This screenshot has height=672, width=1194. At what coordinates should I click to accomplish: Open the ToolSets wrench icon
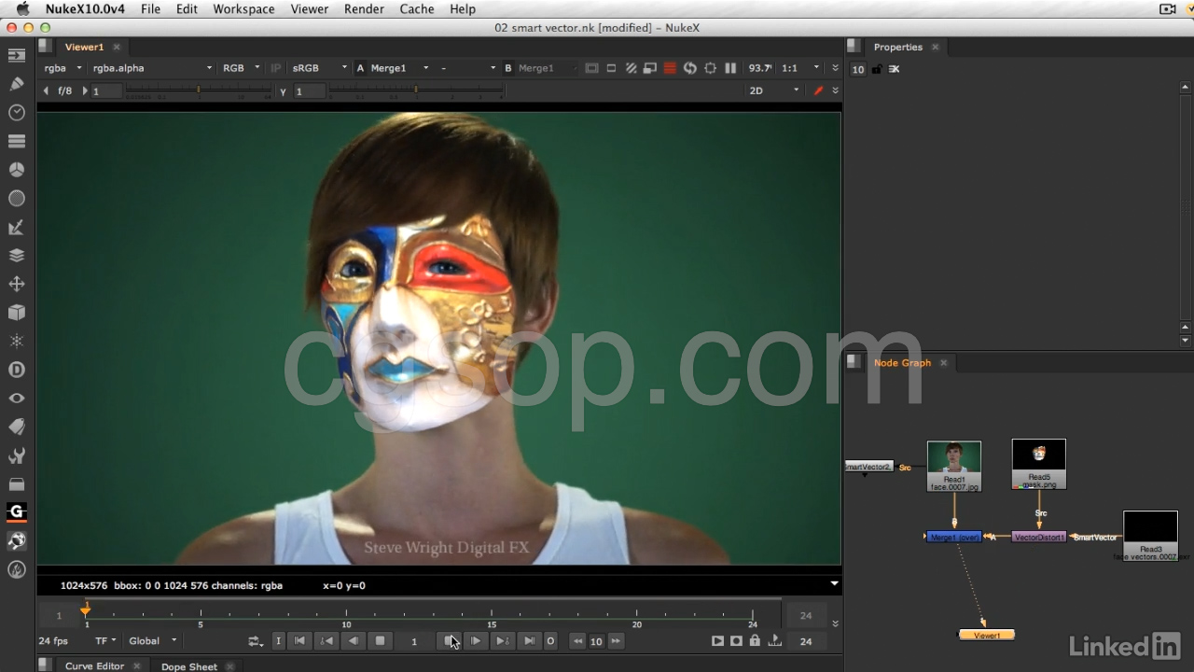(17, 455)
